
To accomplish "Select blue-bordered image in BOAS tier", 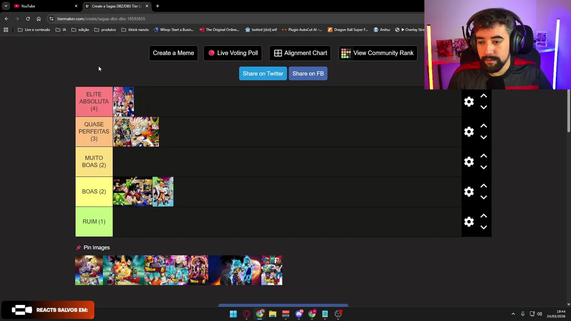I will (x=163, y=192).
